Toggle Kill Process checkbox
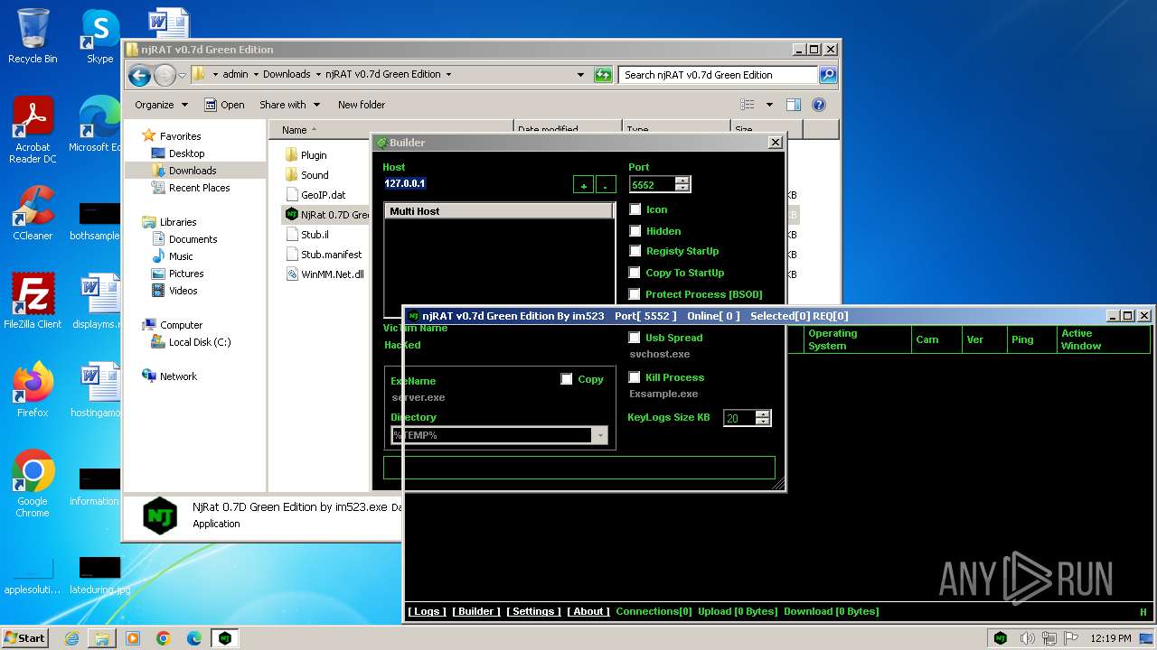Viewport: 1157px width, 650px height. pos(635,377)
